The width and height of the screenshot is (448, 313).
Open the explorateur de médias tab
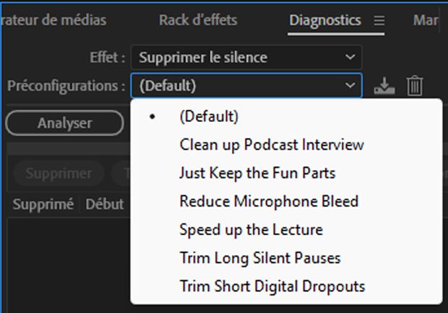[53, 20]
